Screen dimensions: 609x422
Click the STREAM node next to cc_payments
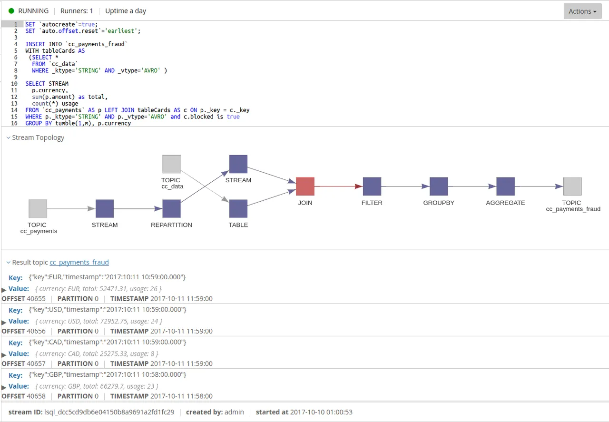[x=105, y=208]
